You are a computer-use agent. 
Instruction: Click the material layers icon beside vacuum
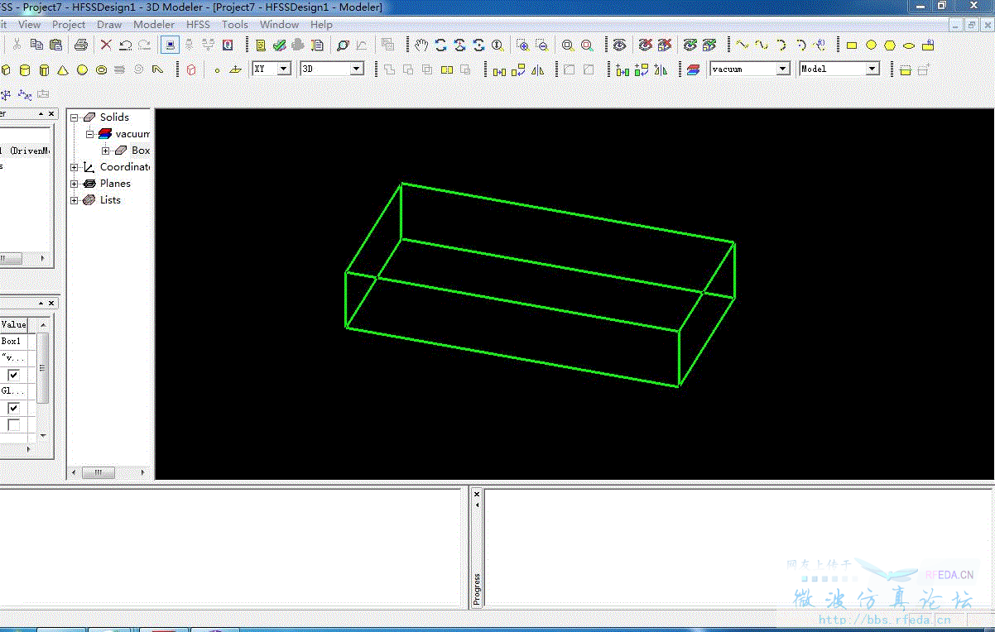click(694, 70)
